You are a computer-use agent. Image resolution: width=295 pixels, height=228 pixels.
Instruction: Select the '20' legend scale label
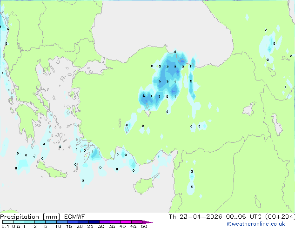click(80, 226)
